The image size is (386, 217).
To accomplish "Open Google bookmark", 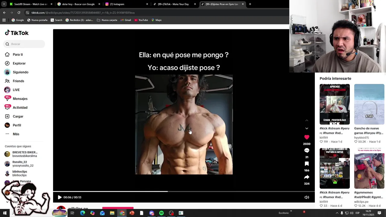I will 18,20.
